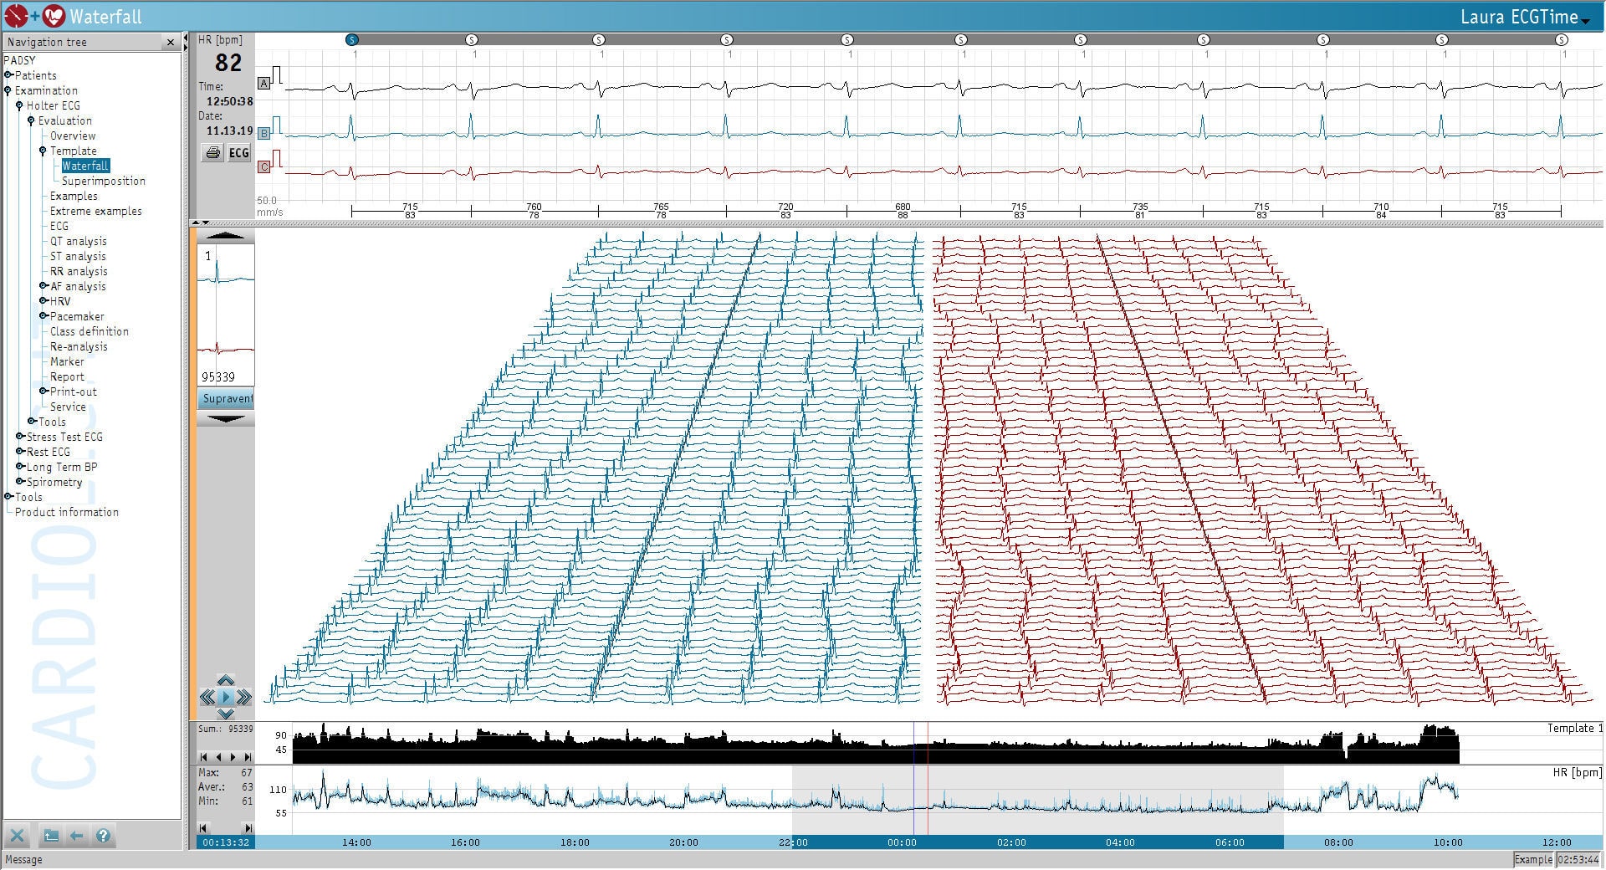The image size is (1606, 870).
Task: Switch to the Superimposition view
Action: pyautogui.click(x=104, y=181)
